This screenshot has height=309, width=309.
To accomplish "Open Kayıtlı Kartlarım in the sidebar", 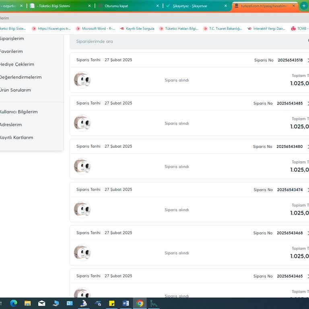I will pos(16,138).
